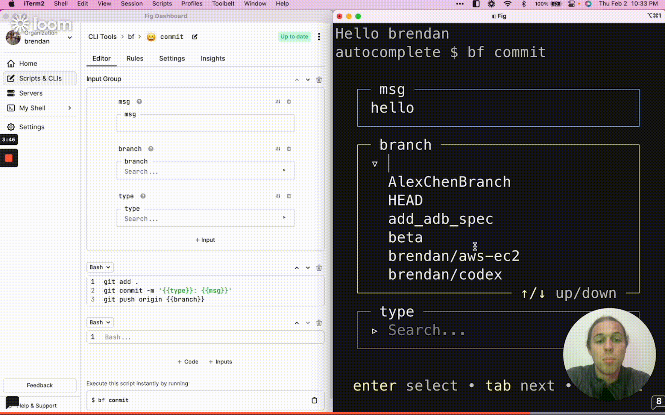Expand the organization brendan switcher chevron
Viewport: 665px width, 415px height.
[70, 37]
